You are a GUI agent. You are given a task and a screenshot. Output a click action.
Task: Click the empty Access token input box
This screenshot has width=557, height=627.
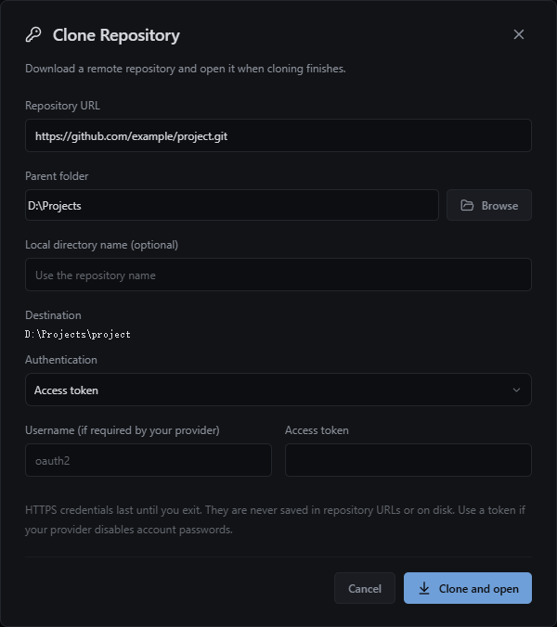(x=408, y=460)
